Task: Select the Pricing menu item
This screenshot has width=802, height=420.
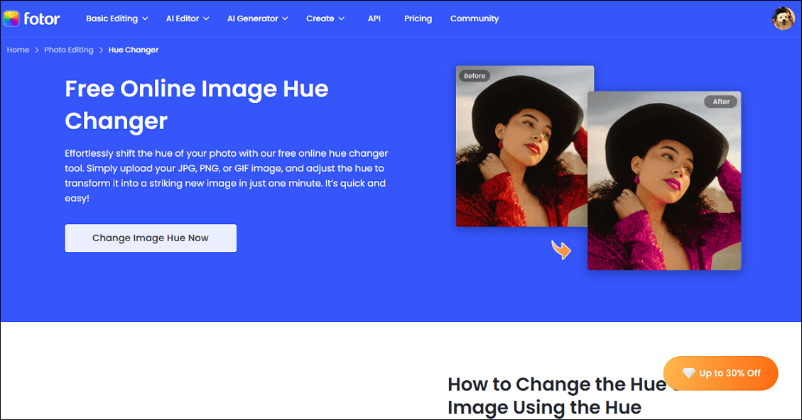Action: coord(418,18)
